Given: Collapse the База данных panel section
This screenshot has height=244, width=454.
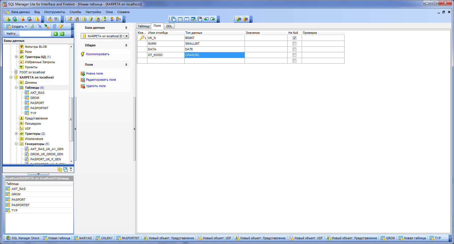Looking at the screenshot, I should 126,28.
